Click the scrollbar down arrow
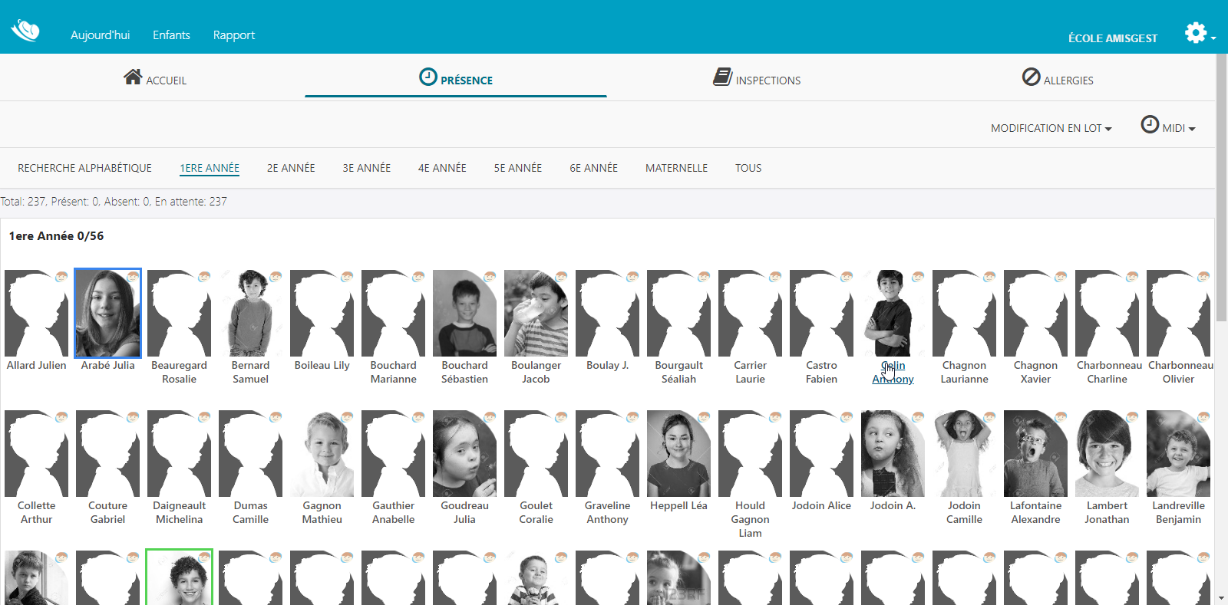1228x605 pixels. coord(1221,598)
